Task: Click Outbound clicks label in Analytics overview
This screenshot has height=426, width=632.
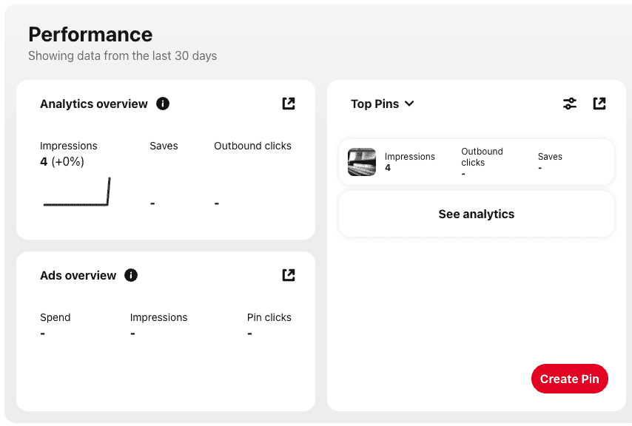Action: (252, 146)
